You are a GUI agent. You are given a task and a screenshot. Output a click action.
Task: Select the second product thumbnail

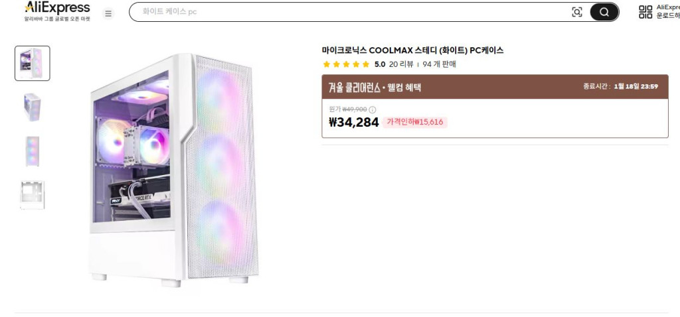coord(33,107)
